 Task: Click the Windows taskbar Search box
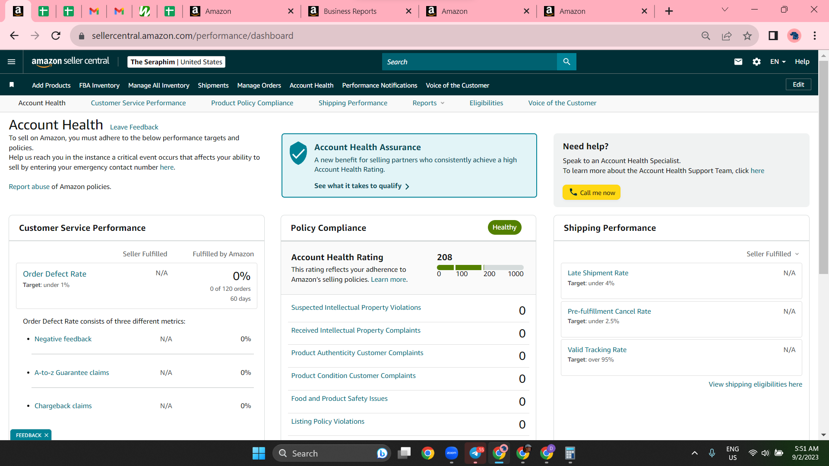(x=332, y=453)
